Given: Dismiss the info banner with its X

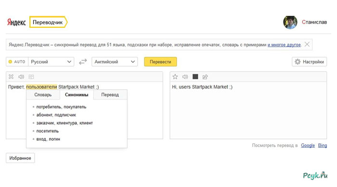Looking at the screenshot, I should point(307,44).
